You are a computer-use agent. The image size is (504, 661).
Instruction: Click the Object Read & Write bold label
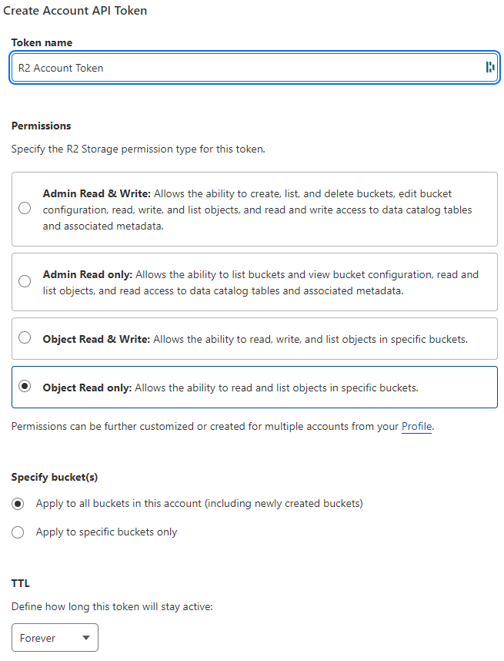tap(96, 339)
